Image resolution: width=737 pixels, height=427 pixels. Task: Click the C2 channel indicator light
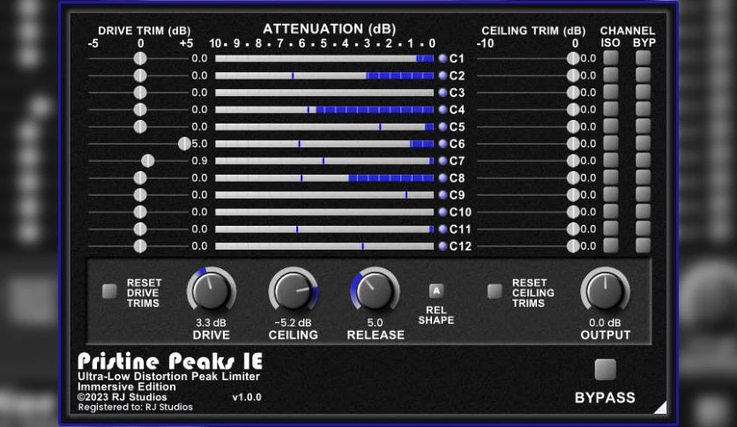pyautogui.click(x=443, y=75)
